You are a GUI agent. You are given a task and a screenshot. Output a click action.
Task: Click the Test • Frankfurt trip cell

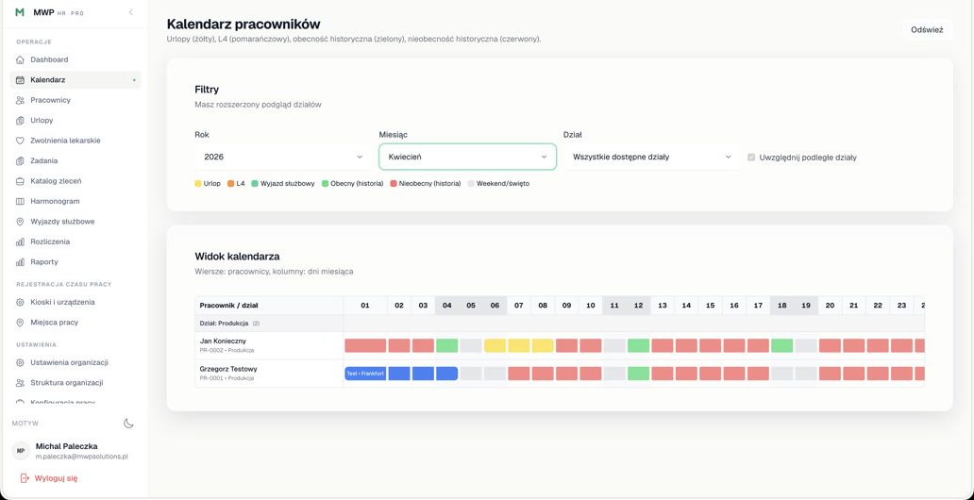pos(365,374)
